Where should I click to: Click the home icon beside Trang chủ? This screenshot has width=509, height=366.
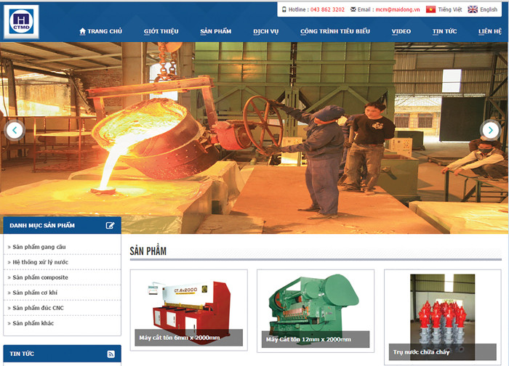pyautogui.click(x=82, y=31)
